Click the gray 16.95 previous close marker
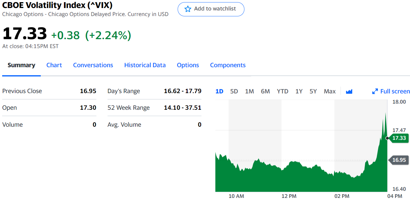 coord(398,160)
